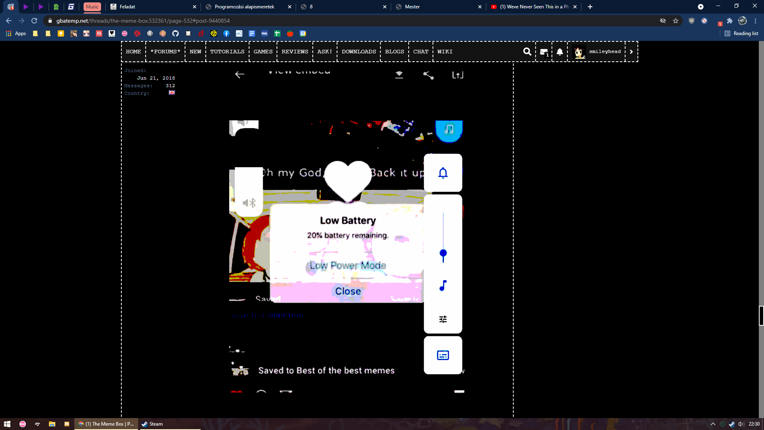Screen dimensions: 764x430
Task: Open a new browser tab
Action: pos(590,7)
